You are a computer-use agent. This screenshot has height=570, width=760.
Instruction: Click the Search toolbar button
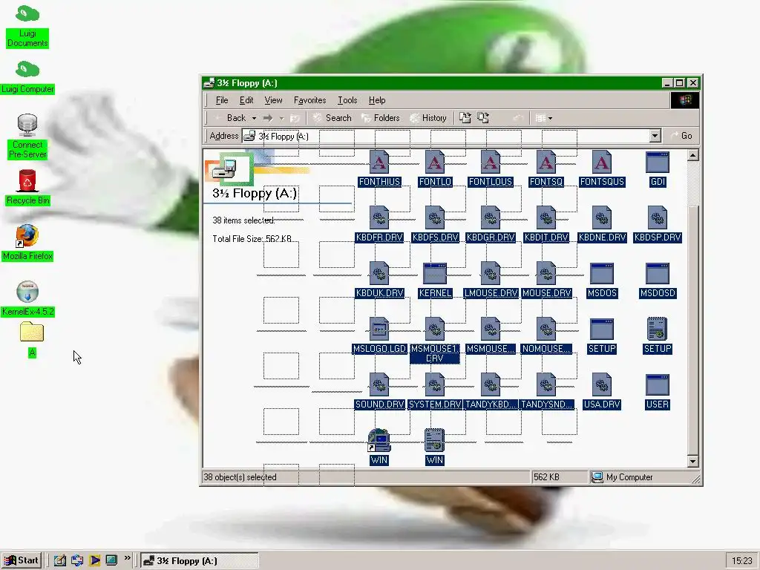(332, 118)
